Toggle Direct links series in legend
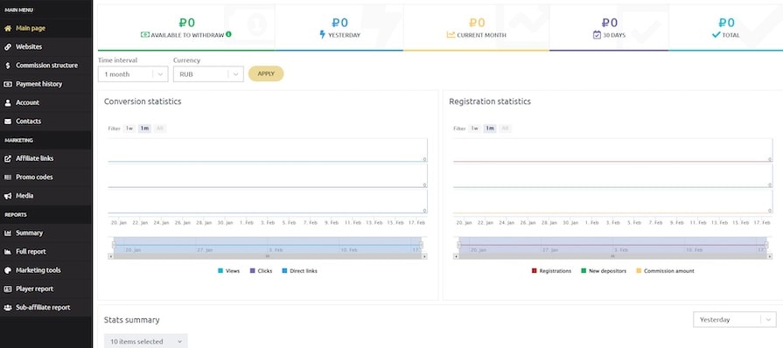The width and height of the screenshot is (783, 348). click(x=299, y=270)
